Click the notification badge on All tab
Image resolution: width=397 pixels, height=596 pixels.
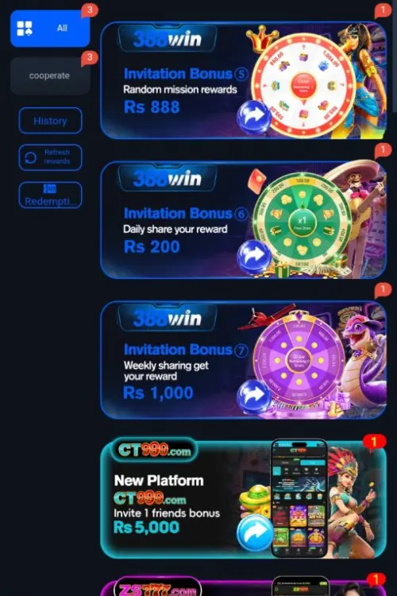pyautogui.click(x=90, y=10)
